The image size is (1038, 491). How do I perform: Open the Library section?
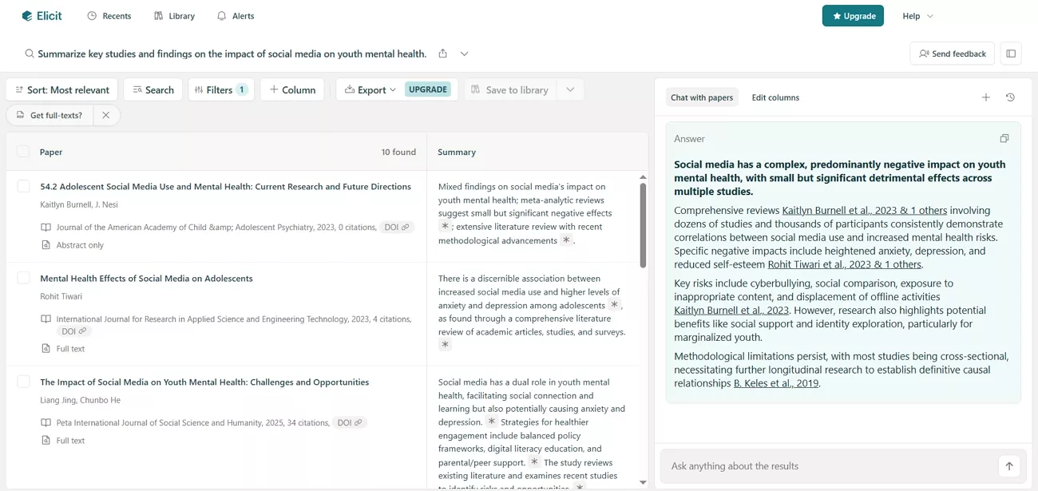pyautogui.click(x=173, y=15)
